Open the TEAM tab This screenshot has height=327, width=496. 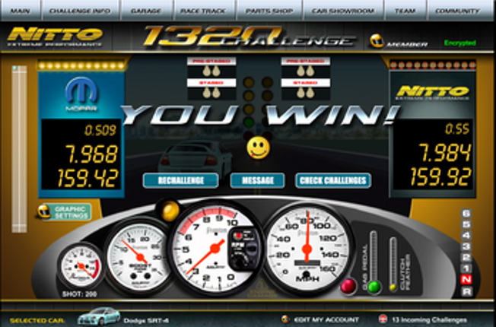[405, 11]
